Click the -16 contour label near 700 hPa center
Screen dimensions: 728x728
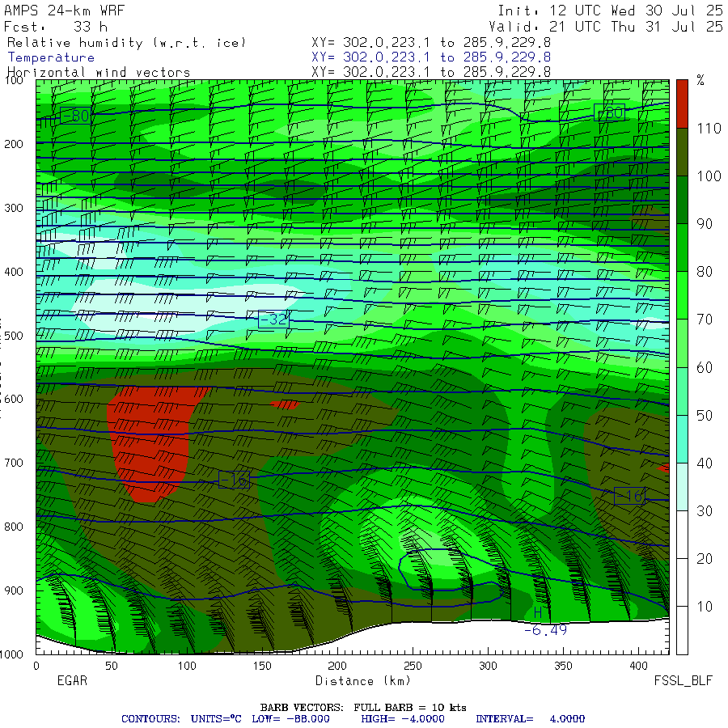pyautogui.click(x=234, y=480)
